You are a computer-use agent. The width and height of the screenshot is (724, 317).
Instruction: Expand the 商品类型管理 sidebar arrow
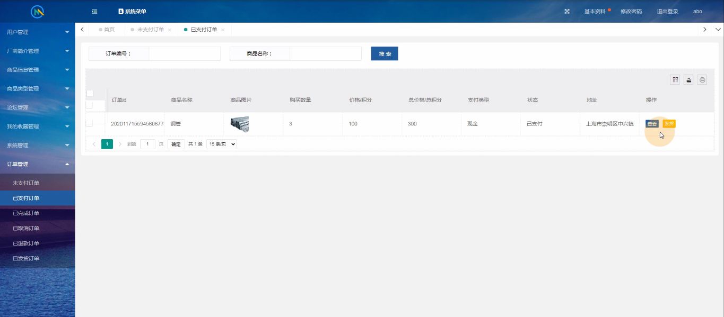point(67,89)
